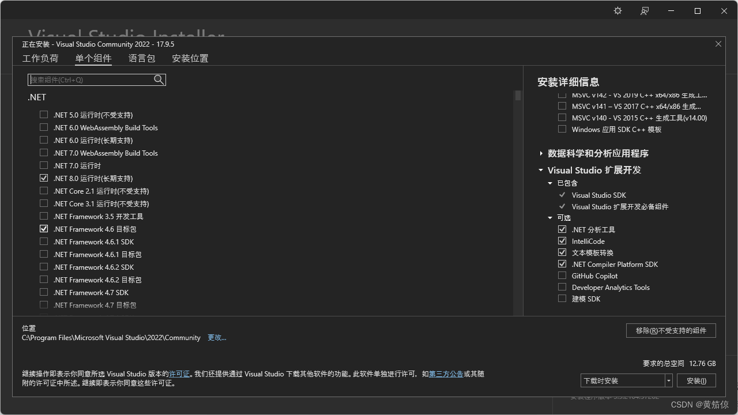Open the 下载时安装 dropdown arrow

coord(669,380)
